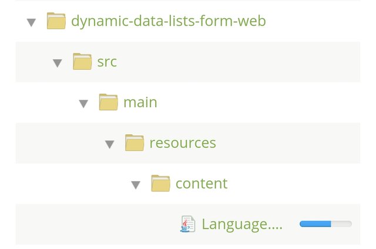The height and width of the screenshot is (249, 376).
Task: Select the resources folder name
Action: pos(183,142)
